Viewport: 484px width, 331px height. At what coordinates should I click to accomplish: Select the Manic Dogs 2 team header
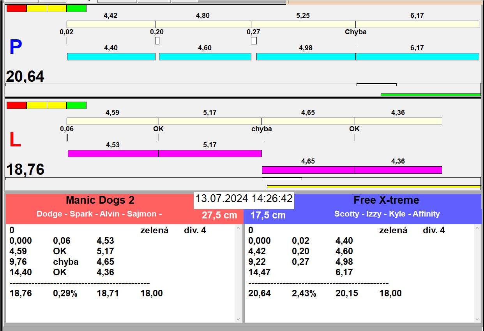pyautogui.click(x=100, y=200)
